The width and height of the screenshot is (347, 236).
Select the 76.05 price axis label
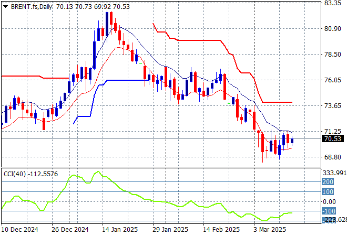(x=332, y=80)
